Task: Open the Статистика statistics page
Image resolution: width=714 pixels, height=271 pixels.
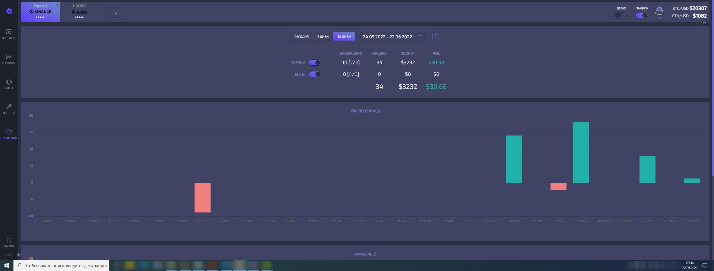Action: click(x=9, y=134)
